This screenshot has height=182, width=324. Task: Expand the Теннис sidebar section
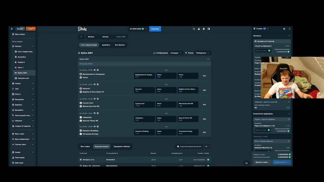click(x=33, y=83)
